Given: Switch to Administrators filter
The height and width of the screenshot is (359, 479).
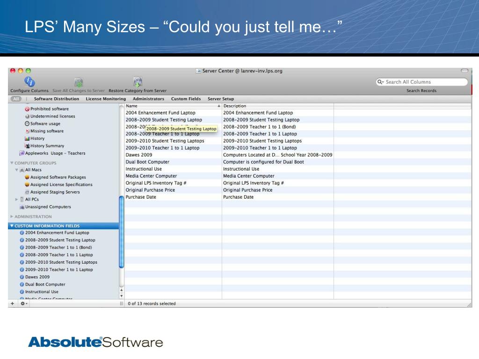Looking at the screenshot, I should tap(148, 99).
